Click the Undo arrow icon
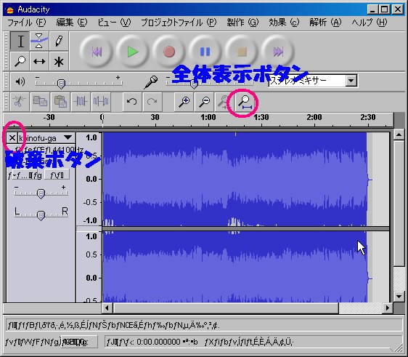This screenshot has height=357, width=408. tap(131, 101)
